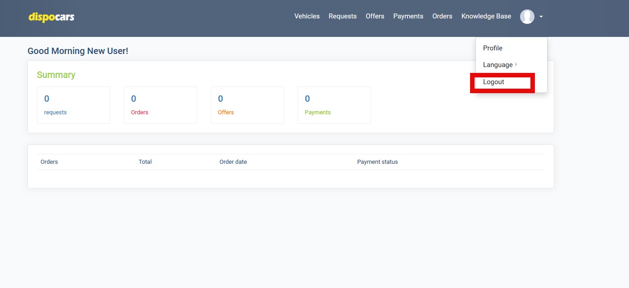Click the Order date column header

click(233, 162)
